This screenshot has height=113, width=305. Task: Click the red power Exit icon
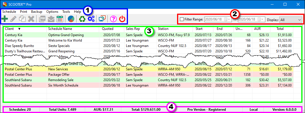click(x=122, y=19)
